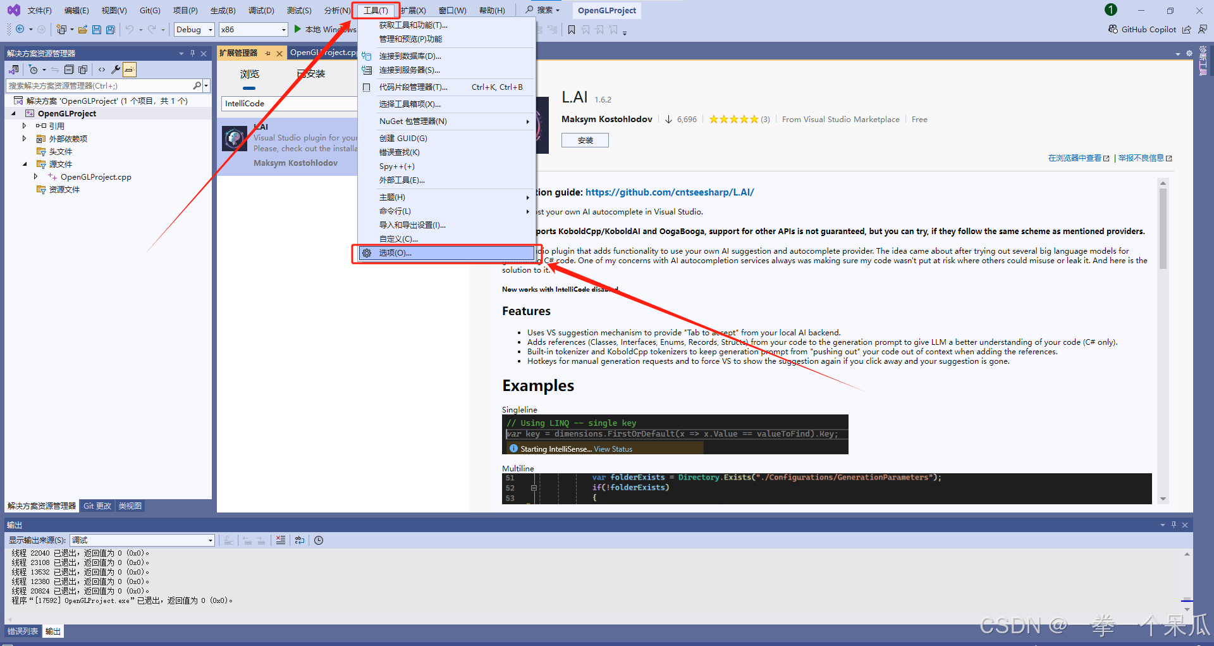Switch to the 错误列表 tab
Image resolution: width=1214 pixels, height=646 pixels.
point(23,631)
